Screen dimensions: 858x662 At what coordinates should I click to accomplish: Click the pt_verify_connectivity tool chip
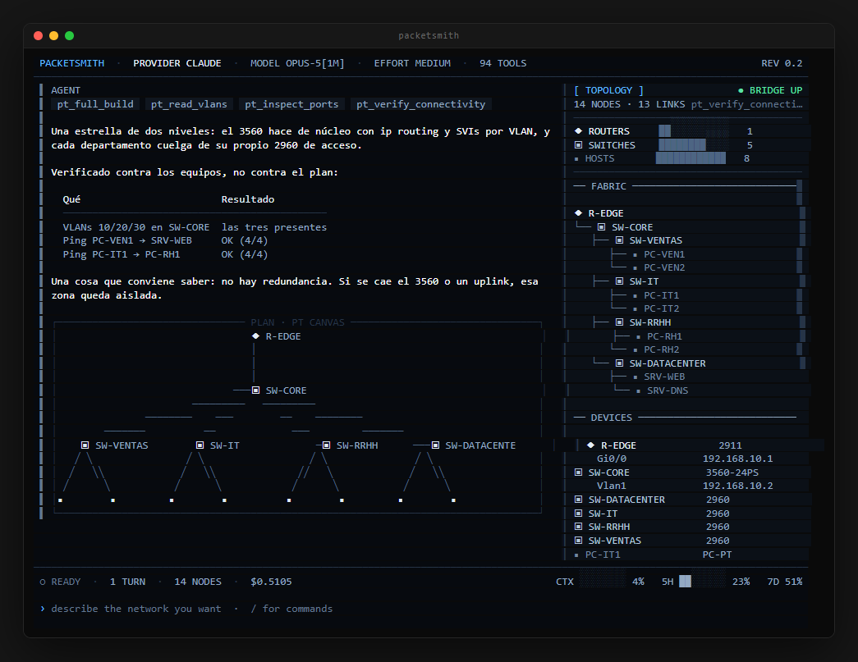point(421,104)
